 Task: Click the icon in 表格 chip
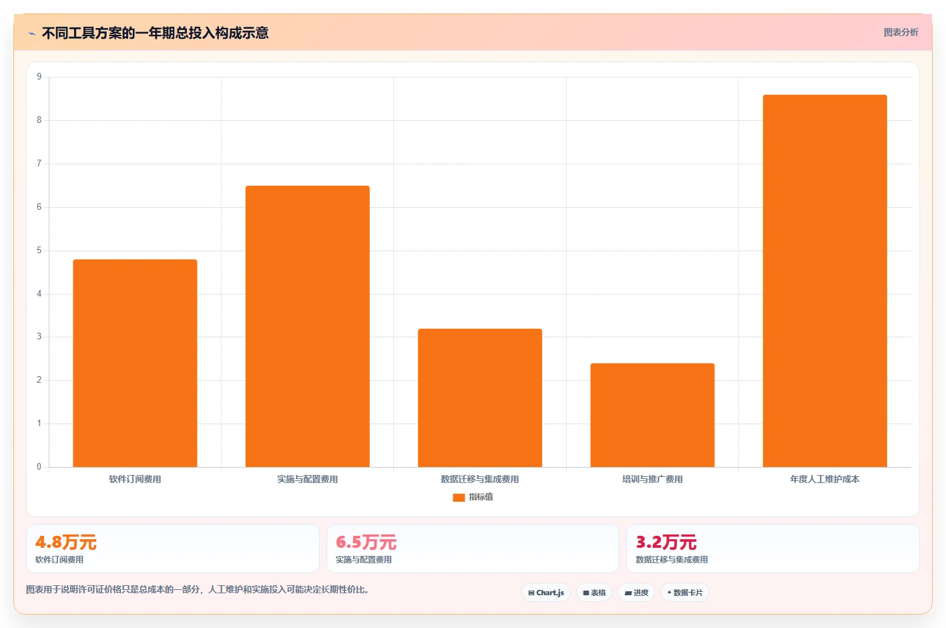click(586, 593)
